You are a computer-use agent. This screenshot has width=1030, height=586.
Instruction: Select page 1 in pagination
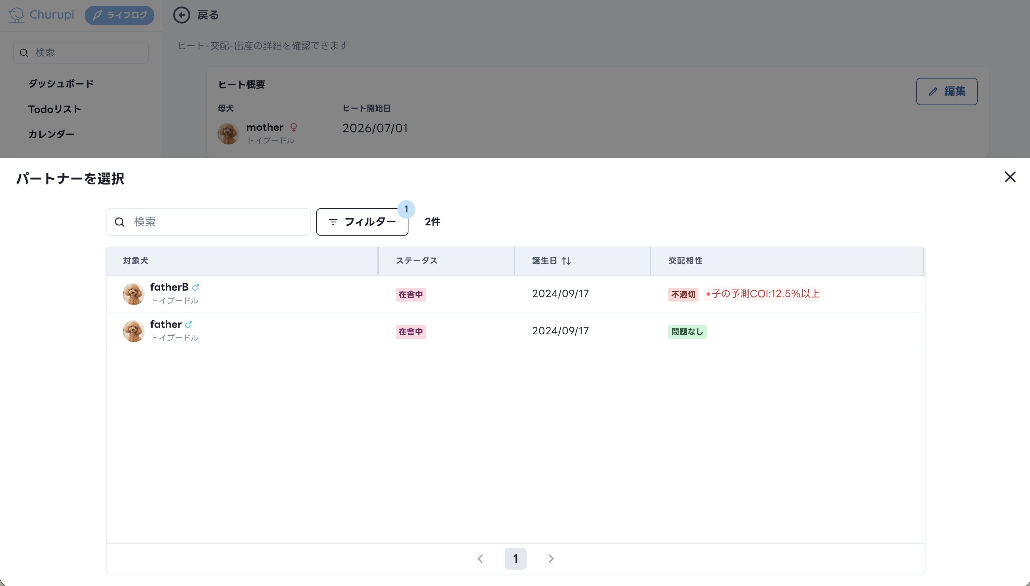[516, 559]
